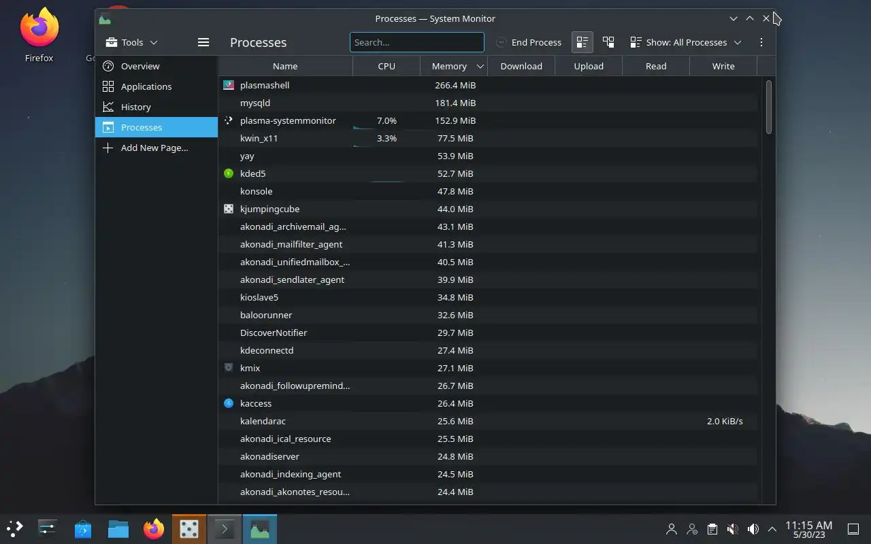Open the audio volume tray icon
The image size is (871, 544).
pyautogui.click(x=753, y=529)
